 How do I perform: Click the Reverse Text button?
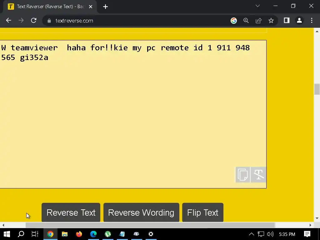[71, 212]
